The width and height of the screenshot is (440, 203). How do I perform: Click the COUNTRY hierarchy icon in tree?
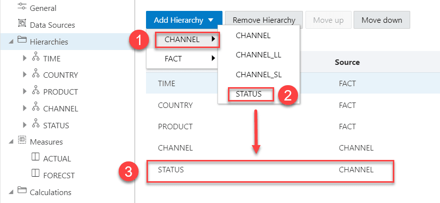36,75
